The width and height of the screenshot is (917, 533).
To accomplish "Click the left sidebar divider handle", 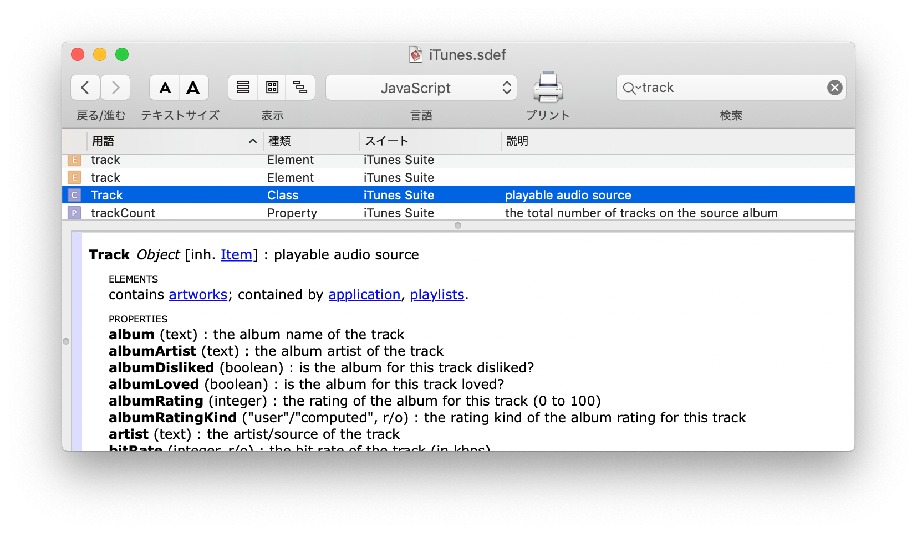I will coord(66,341).
